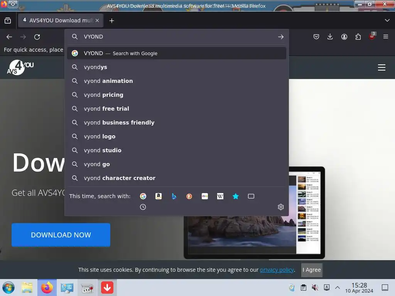Choose 'vyond logo' suggestion
The width and height of the screenshot is (395, 296).
click(176, 136)
